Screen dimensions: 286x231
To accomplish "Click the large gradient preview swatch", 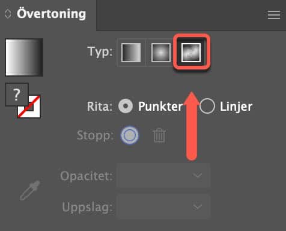I will coord(24,57).
